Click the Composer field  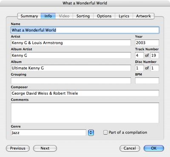[x=85, y=93]
